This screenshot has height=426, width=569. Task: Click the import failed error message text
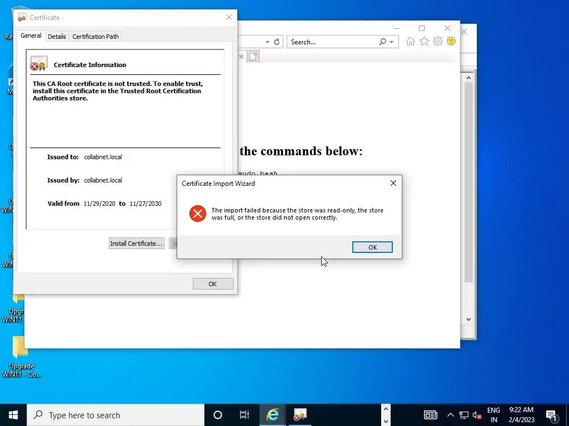297,214
